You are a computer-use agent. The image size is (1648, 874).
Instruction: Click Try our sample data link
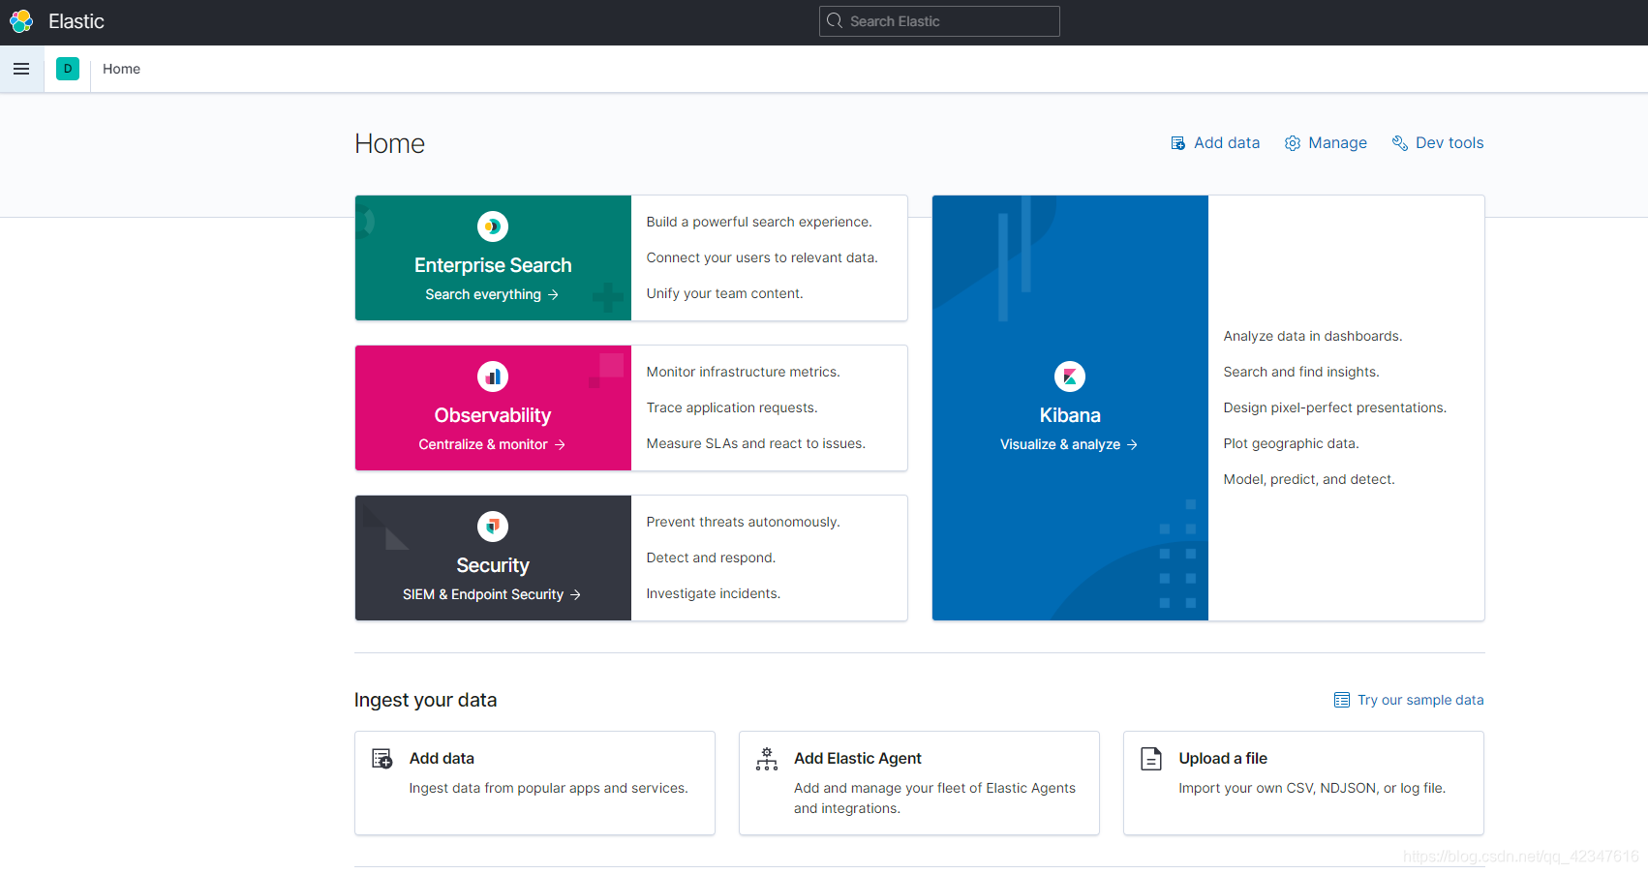tap(1420, 700)
